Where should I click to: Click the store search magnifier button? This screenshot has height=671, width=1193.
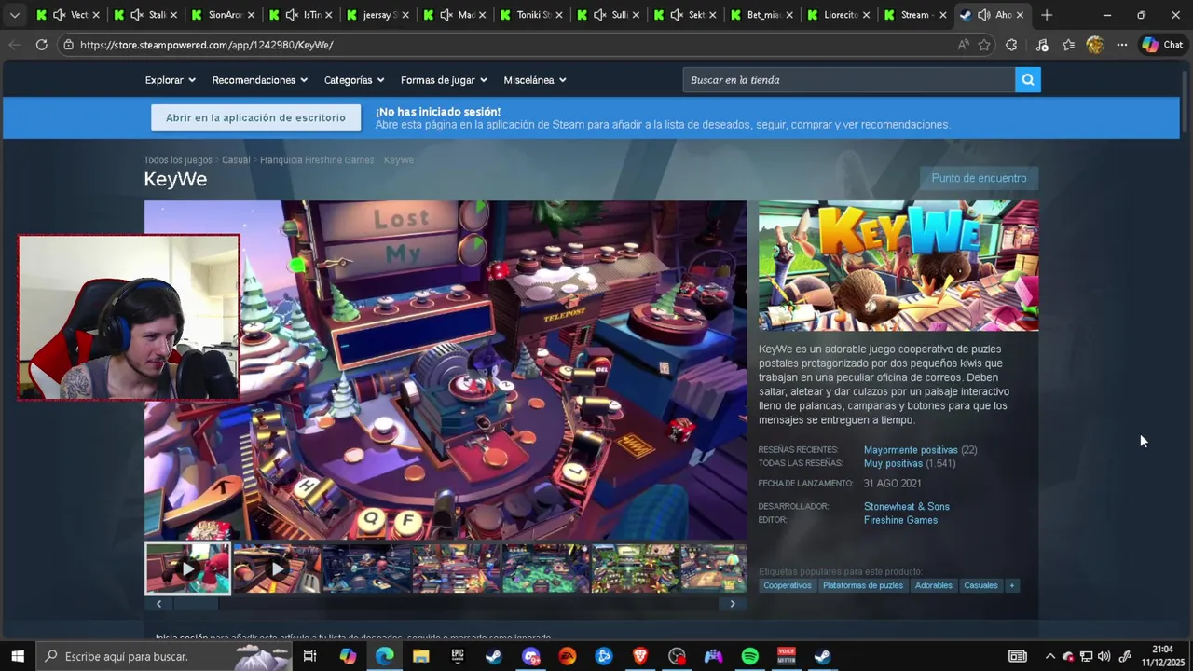1027,80
